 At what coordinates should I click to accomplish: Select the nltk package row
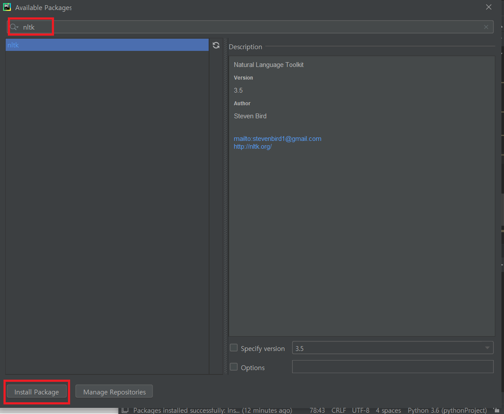click(x=107, y=45)
